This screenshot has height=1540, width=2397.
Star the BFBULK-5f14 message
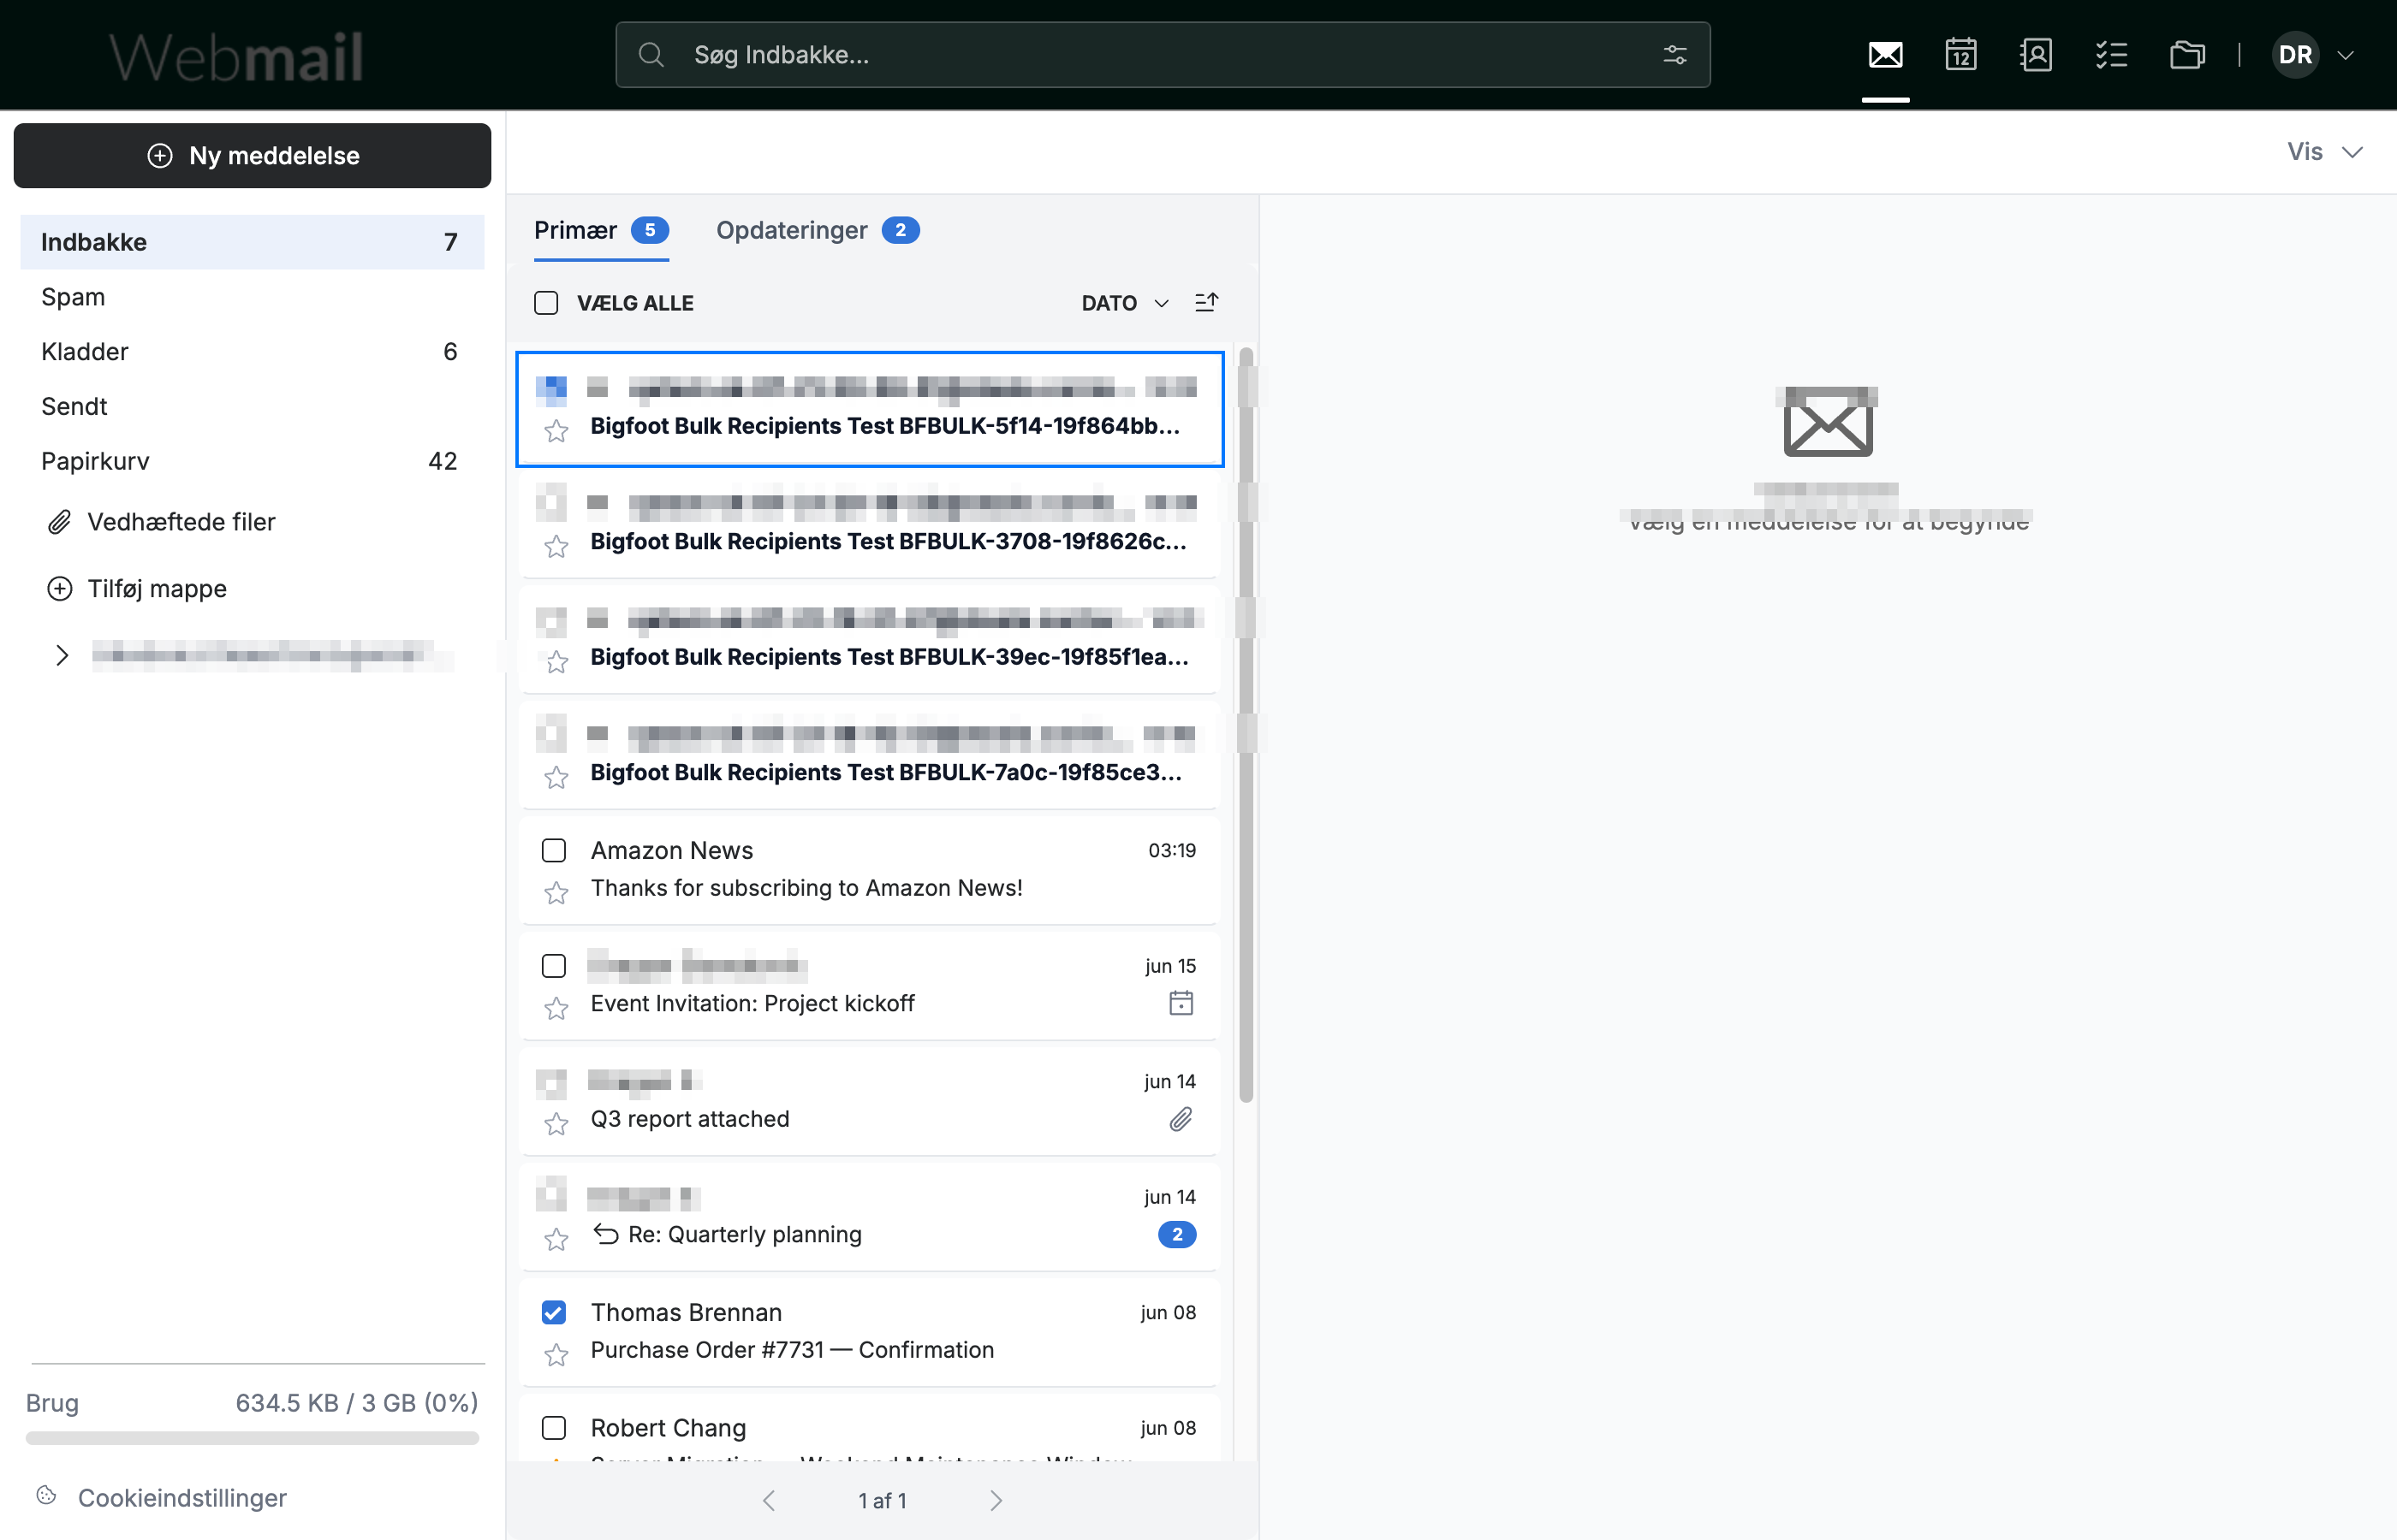tap(556, 431)
